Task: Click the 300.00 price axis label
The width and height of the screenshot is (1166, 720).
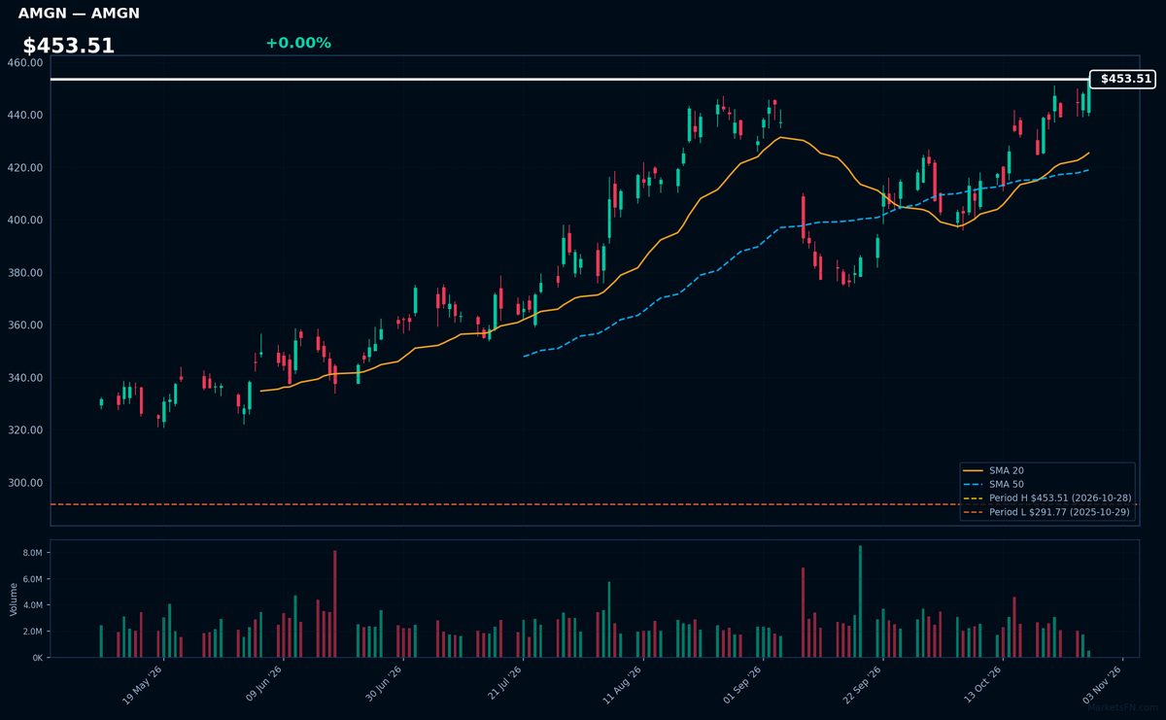Action: pos(24,483)
